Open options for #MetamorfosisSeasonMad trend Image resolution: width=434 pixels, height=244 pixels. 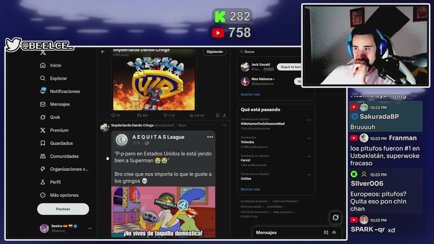(x=309, y=120)
